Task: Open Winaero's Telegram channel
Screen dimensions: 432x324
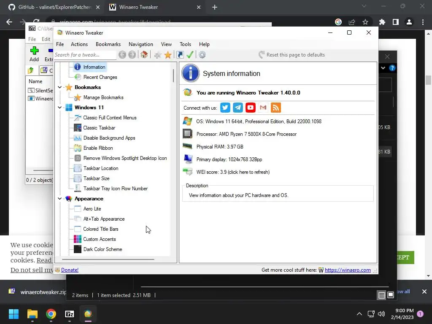Action: pos(238,108)
